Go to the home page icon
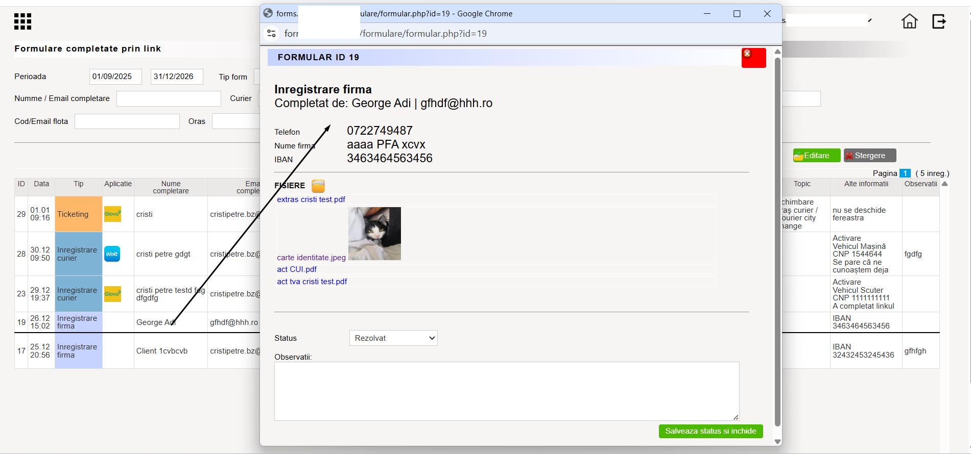The image size is (971, 454). point(909,21)
